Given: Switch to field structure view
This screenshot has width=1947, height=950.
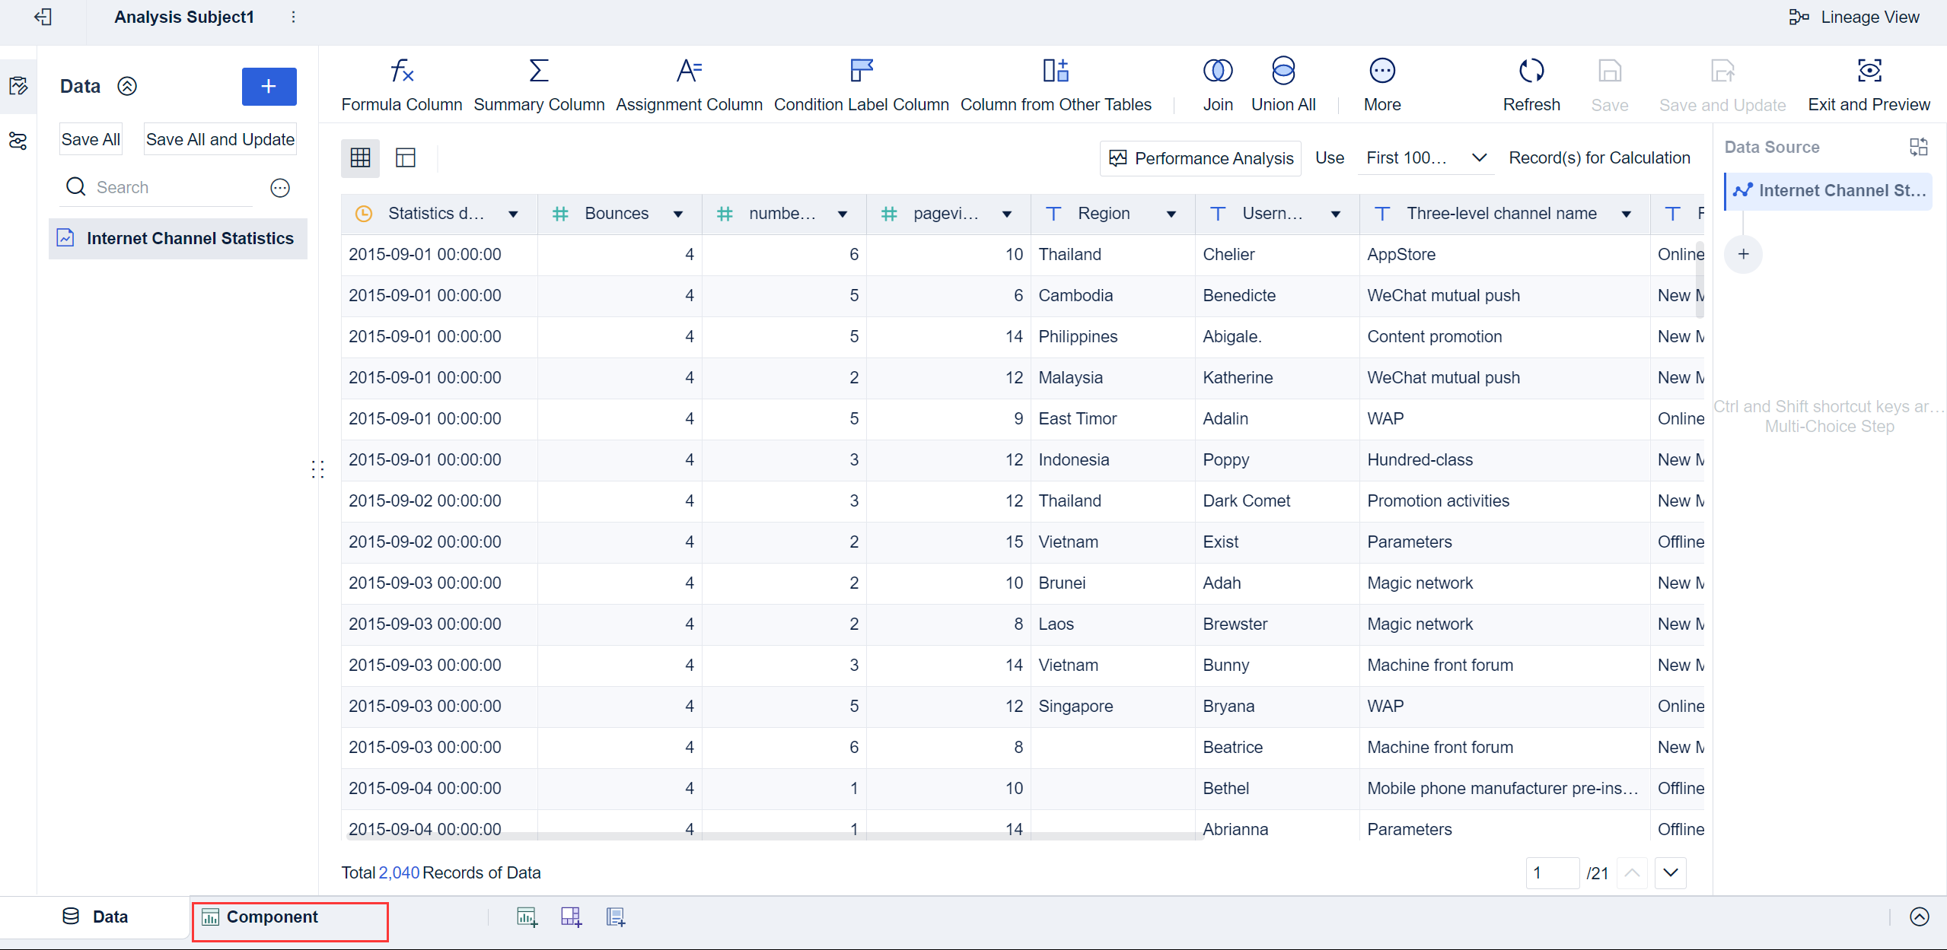Looking at the screenshot, I should coord(406,157).
